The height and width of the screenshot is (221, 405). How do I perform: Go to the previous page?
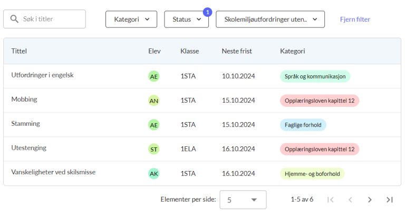[350, 200]
